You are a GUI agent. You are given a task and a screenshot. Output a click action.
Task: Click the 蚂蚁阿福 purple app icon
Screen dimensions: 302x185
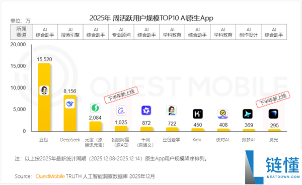(121, 111)
